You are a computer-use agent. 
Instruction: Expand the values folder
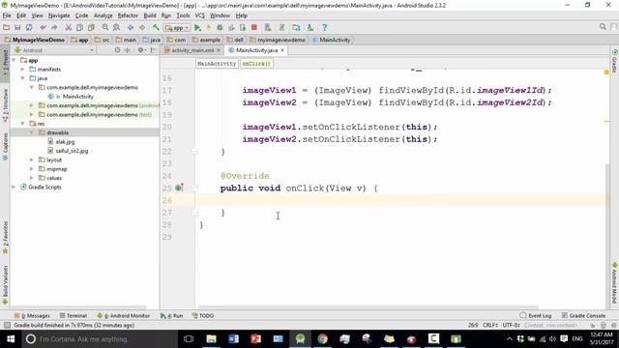pos(32,178)
